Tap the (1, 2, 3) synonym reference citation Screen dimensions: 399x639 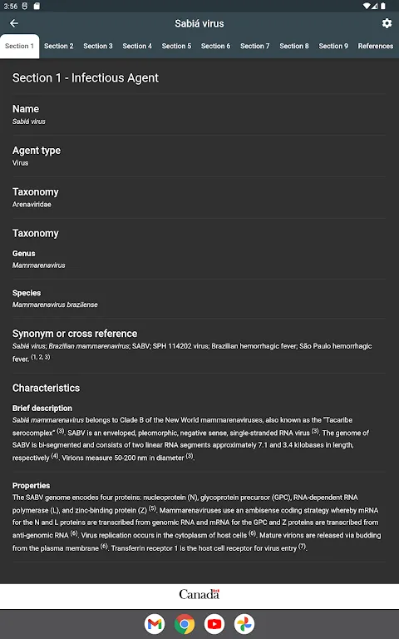click(x=41, y=357)
